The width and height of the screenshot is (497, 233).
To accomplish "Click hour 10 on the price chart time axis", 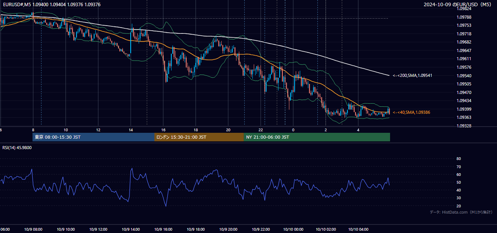I will click(x=66, y=130).
